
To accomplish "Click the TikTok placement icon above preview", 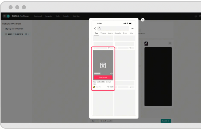I will pos(146,43).
